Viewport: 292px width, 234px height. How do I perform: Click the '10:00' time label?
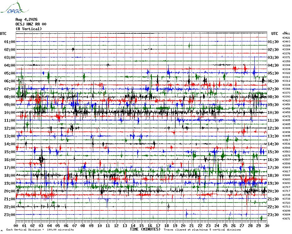point(10,113)
